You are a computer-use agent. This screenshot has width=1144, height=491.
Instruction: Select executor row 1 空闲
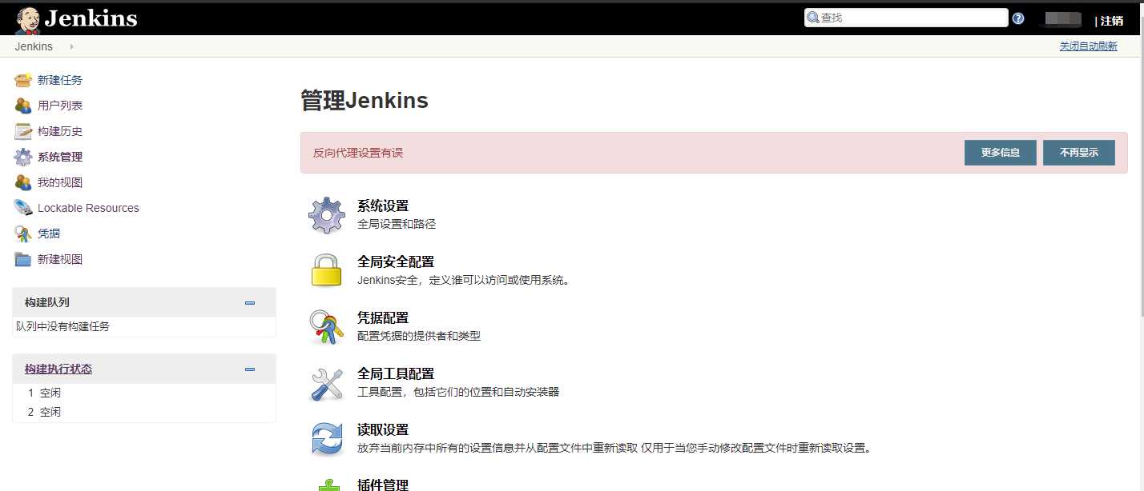[x=144, y=393]
